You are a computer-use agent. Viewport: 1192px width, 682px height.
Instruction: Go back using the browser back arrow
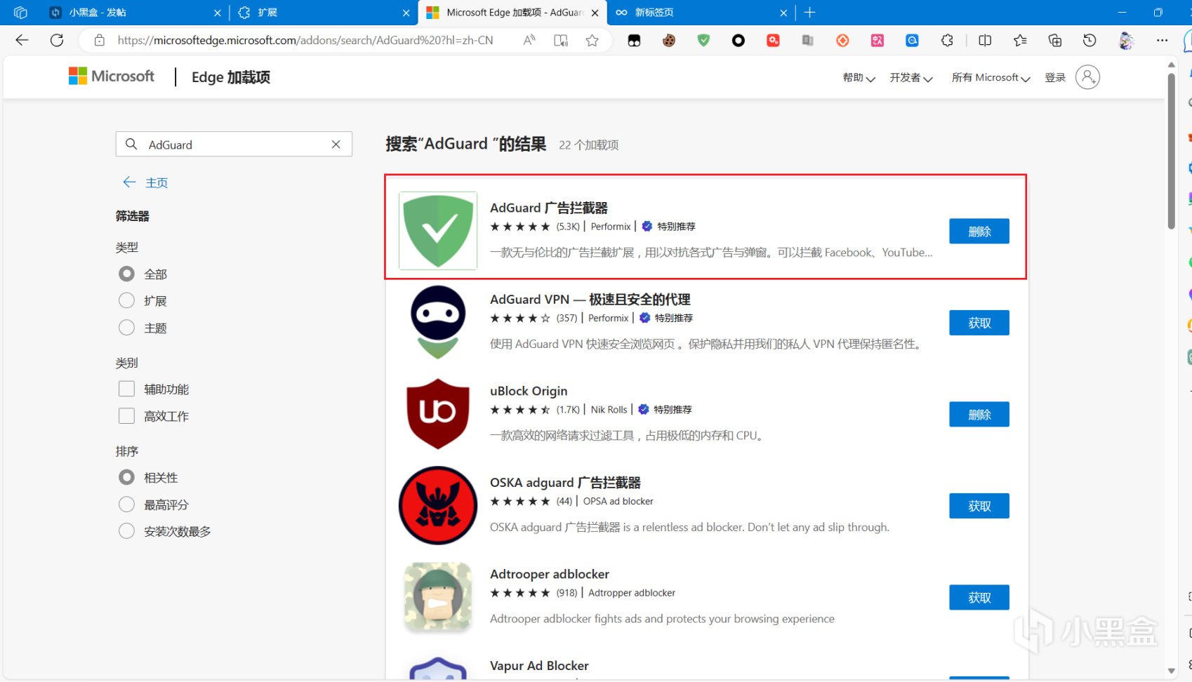pyautogui.click(x=22, y=40)
